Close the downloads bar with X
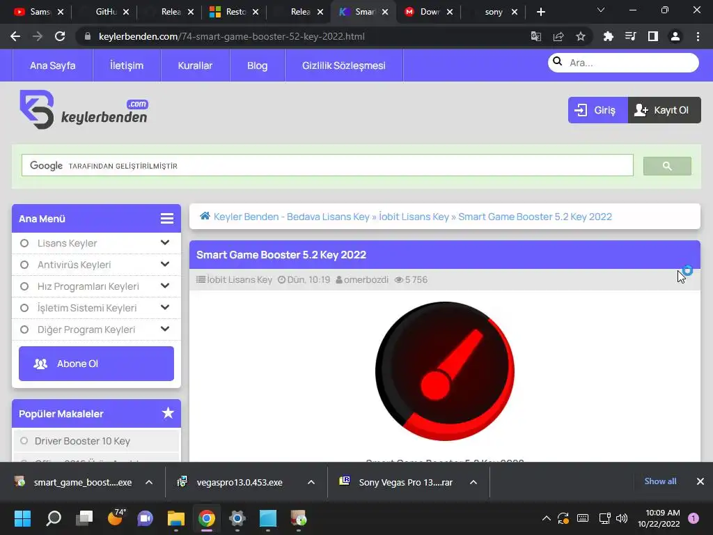The width and height of the screenshot is (713, 535). click(x=700, y=481)
